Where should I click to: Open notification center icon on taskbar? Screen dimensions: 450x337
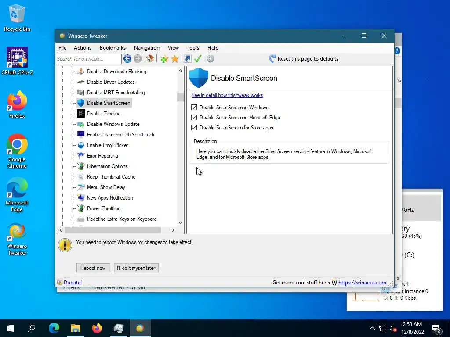436,329
